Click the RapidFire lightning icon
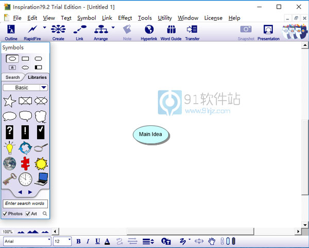This screenshot has width=309, height=248. 32,30
